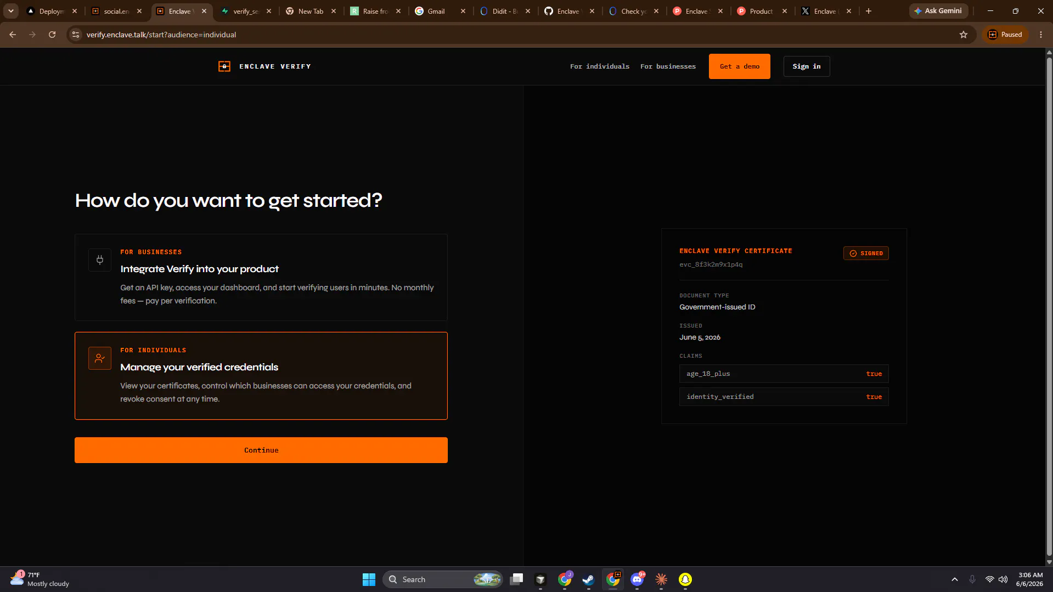
Task: Switch to the verify_se browser tab
Action: (246, 11)
